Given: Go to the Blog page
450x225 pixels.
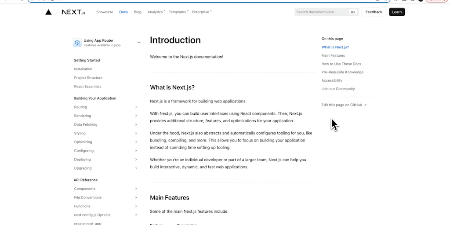Looking at the screenshot, I should click(x=138, y=12).
